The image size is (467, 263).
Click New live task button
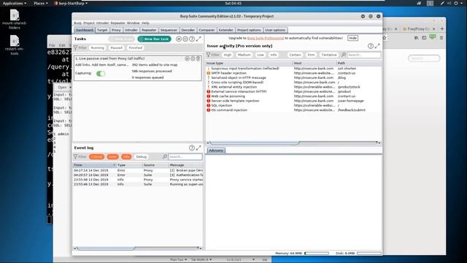coord(154,39)
